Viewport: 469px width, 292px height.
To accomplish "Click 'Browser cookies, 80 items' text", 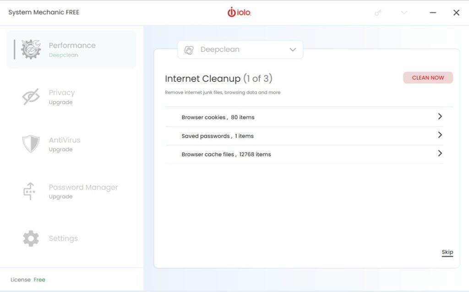I will click(x=218, y=117).
